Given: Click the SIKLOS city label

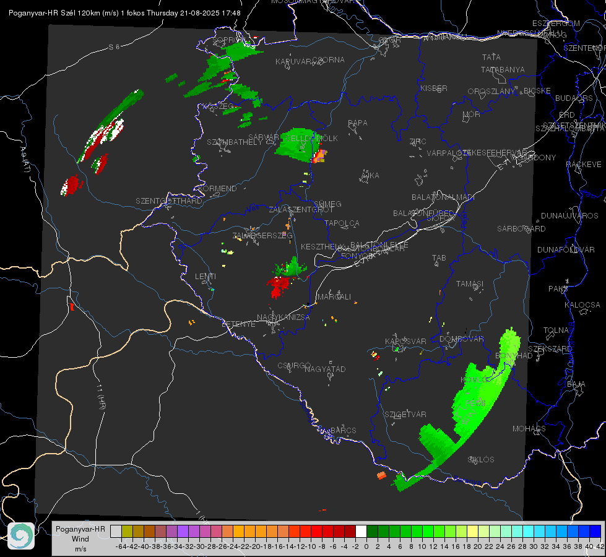Looking at the screenshot, I should tap(481, 460).
